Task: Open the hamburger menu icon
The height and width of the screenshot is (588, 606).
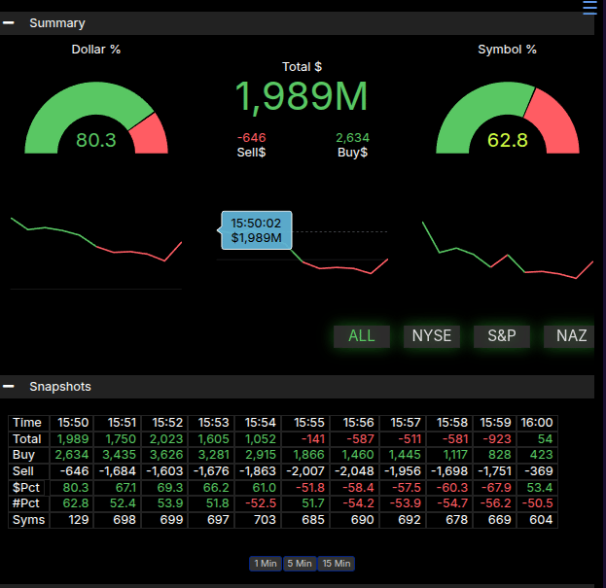Action: tap(589, 9)
